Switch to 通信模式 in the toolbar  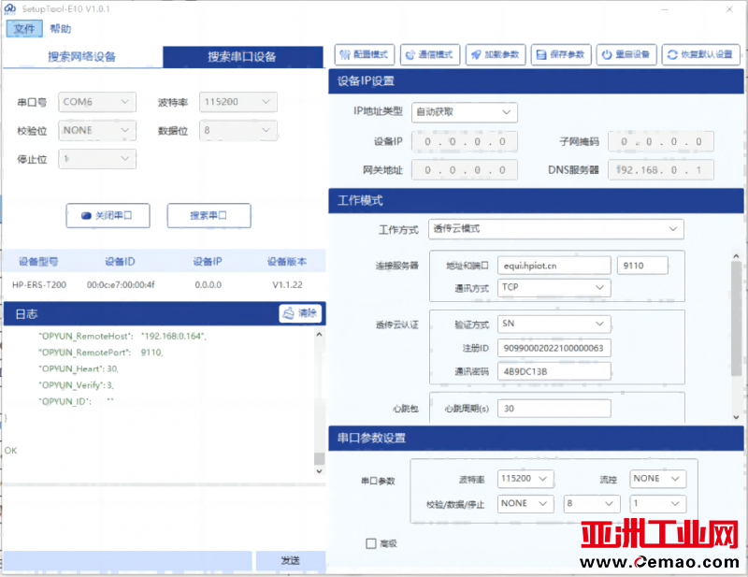click(430, 54)
